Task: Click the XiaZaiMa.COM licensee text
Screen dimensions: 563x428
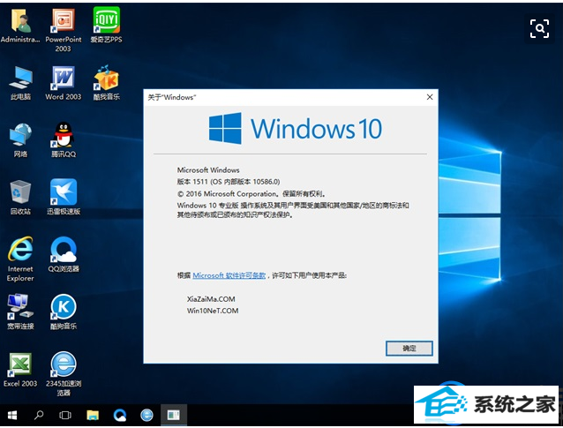Action: (x=211, y=299)
